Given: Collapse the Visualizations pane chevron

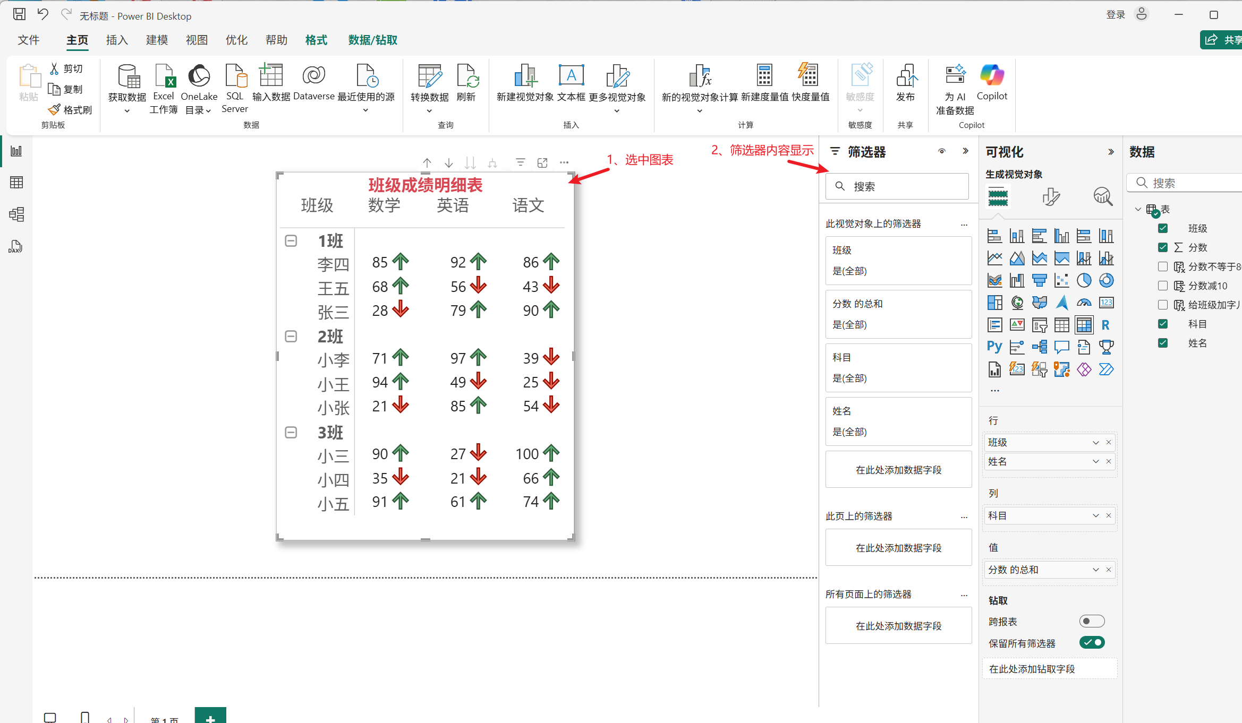Looking at the screenshot, I should pyautogui.click(x=1111, y=152).
